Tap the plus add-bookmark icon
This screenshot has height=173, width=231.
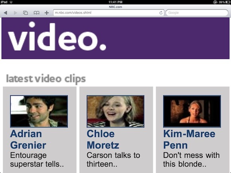click(47, 13)
